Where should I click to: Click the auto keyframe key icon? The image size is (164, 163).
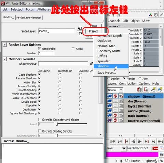tap(155, 148)
